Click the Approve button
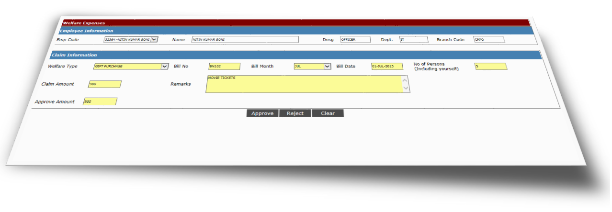 click(x=262, y=113)
